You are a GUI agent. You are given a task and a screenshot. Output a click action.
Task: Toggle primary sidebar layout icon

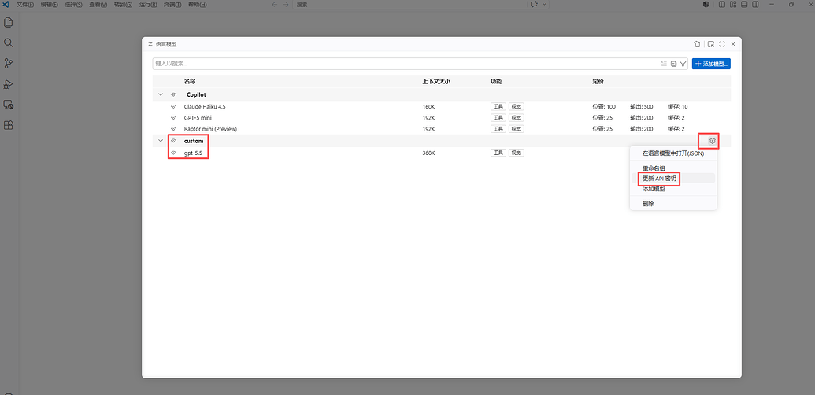pyautogui.click(x=722, y=4)
